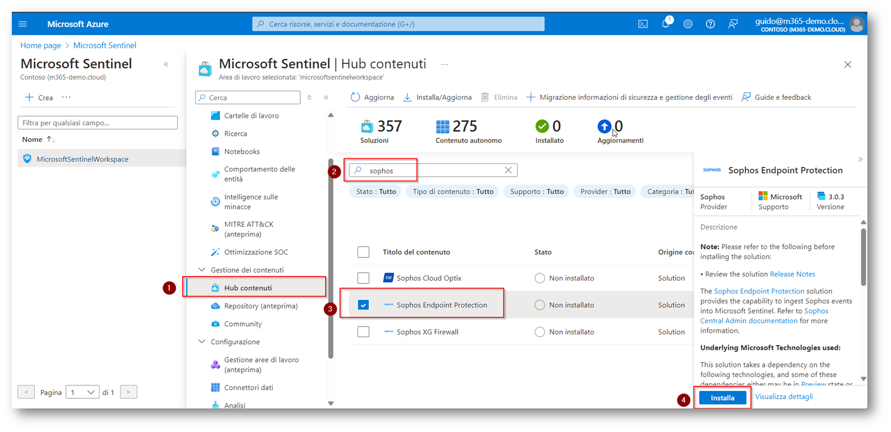Image resolution: width=891 pixels, height=432 pixels.
Task: Click the user account avatar
Action: [x=857, y=24]
